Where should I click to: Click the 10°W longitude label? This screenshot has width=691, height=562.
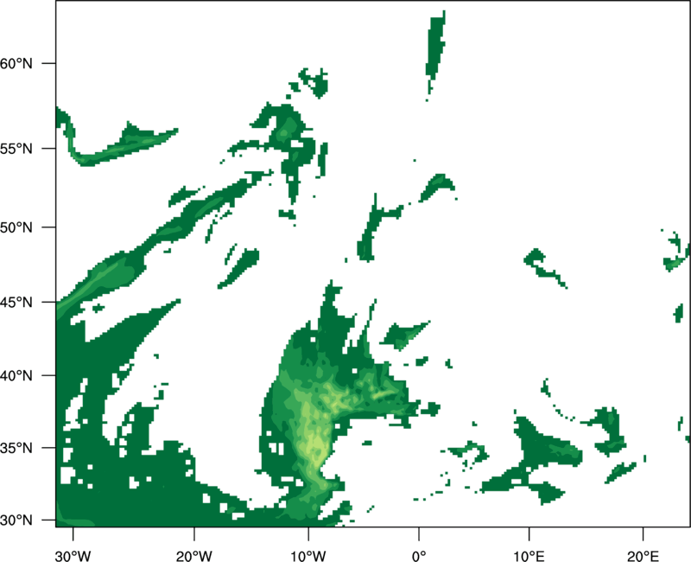[x=308, y=556]
